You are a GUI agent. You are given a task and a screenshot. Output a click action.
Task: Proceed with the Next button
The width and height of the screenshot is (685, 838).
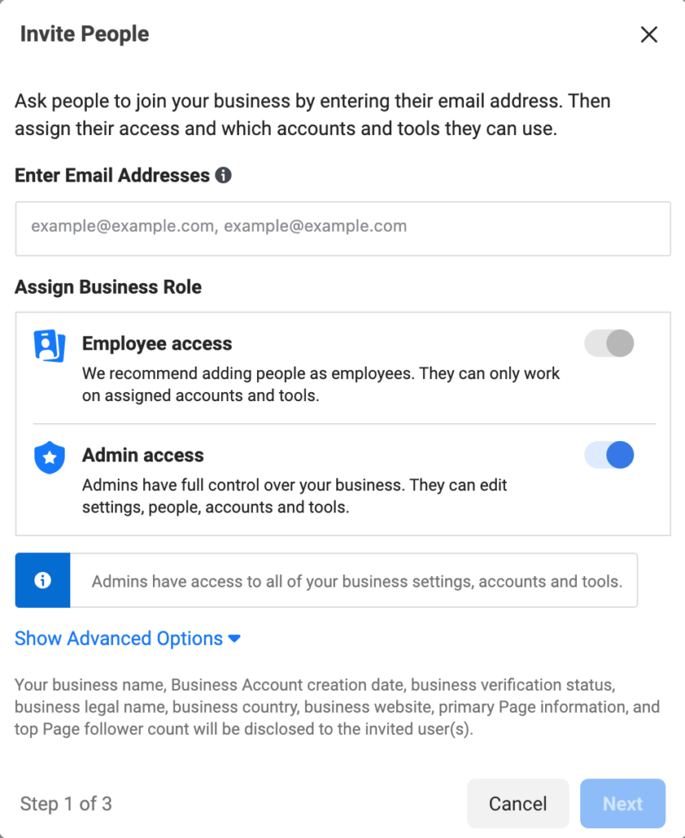[623, 804]
